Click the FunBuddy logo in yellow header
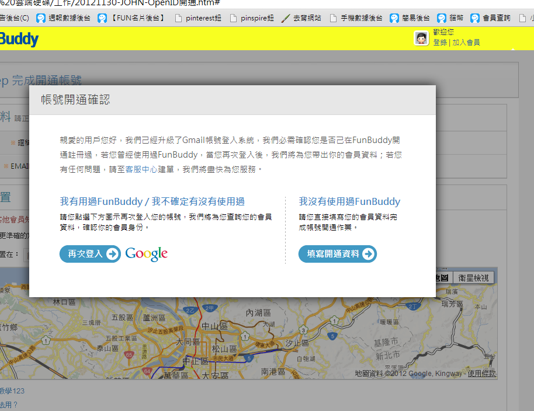534x411 pixels. 19,39
